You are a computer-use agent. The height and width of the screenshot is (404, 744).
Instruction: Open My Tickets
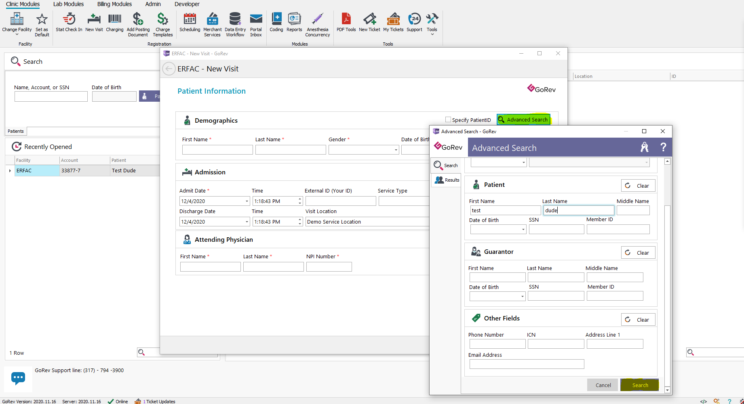pyautogui.click(x=393, y=23)
